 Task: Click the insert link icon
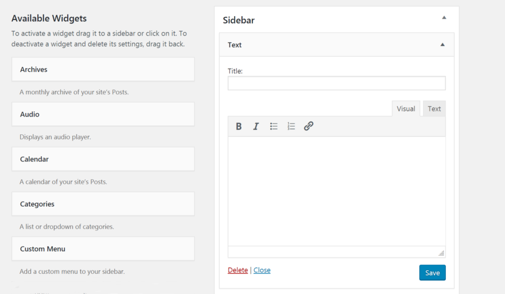coord(309,126)
